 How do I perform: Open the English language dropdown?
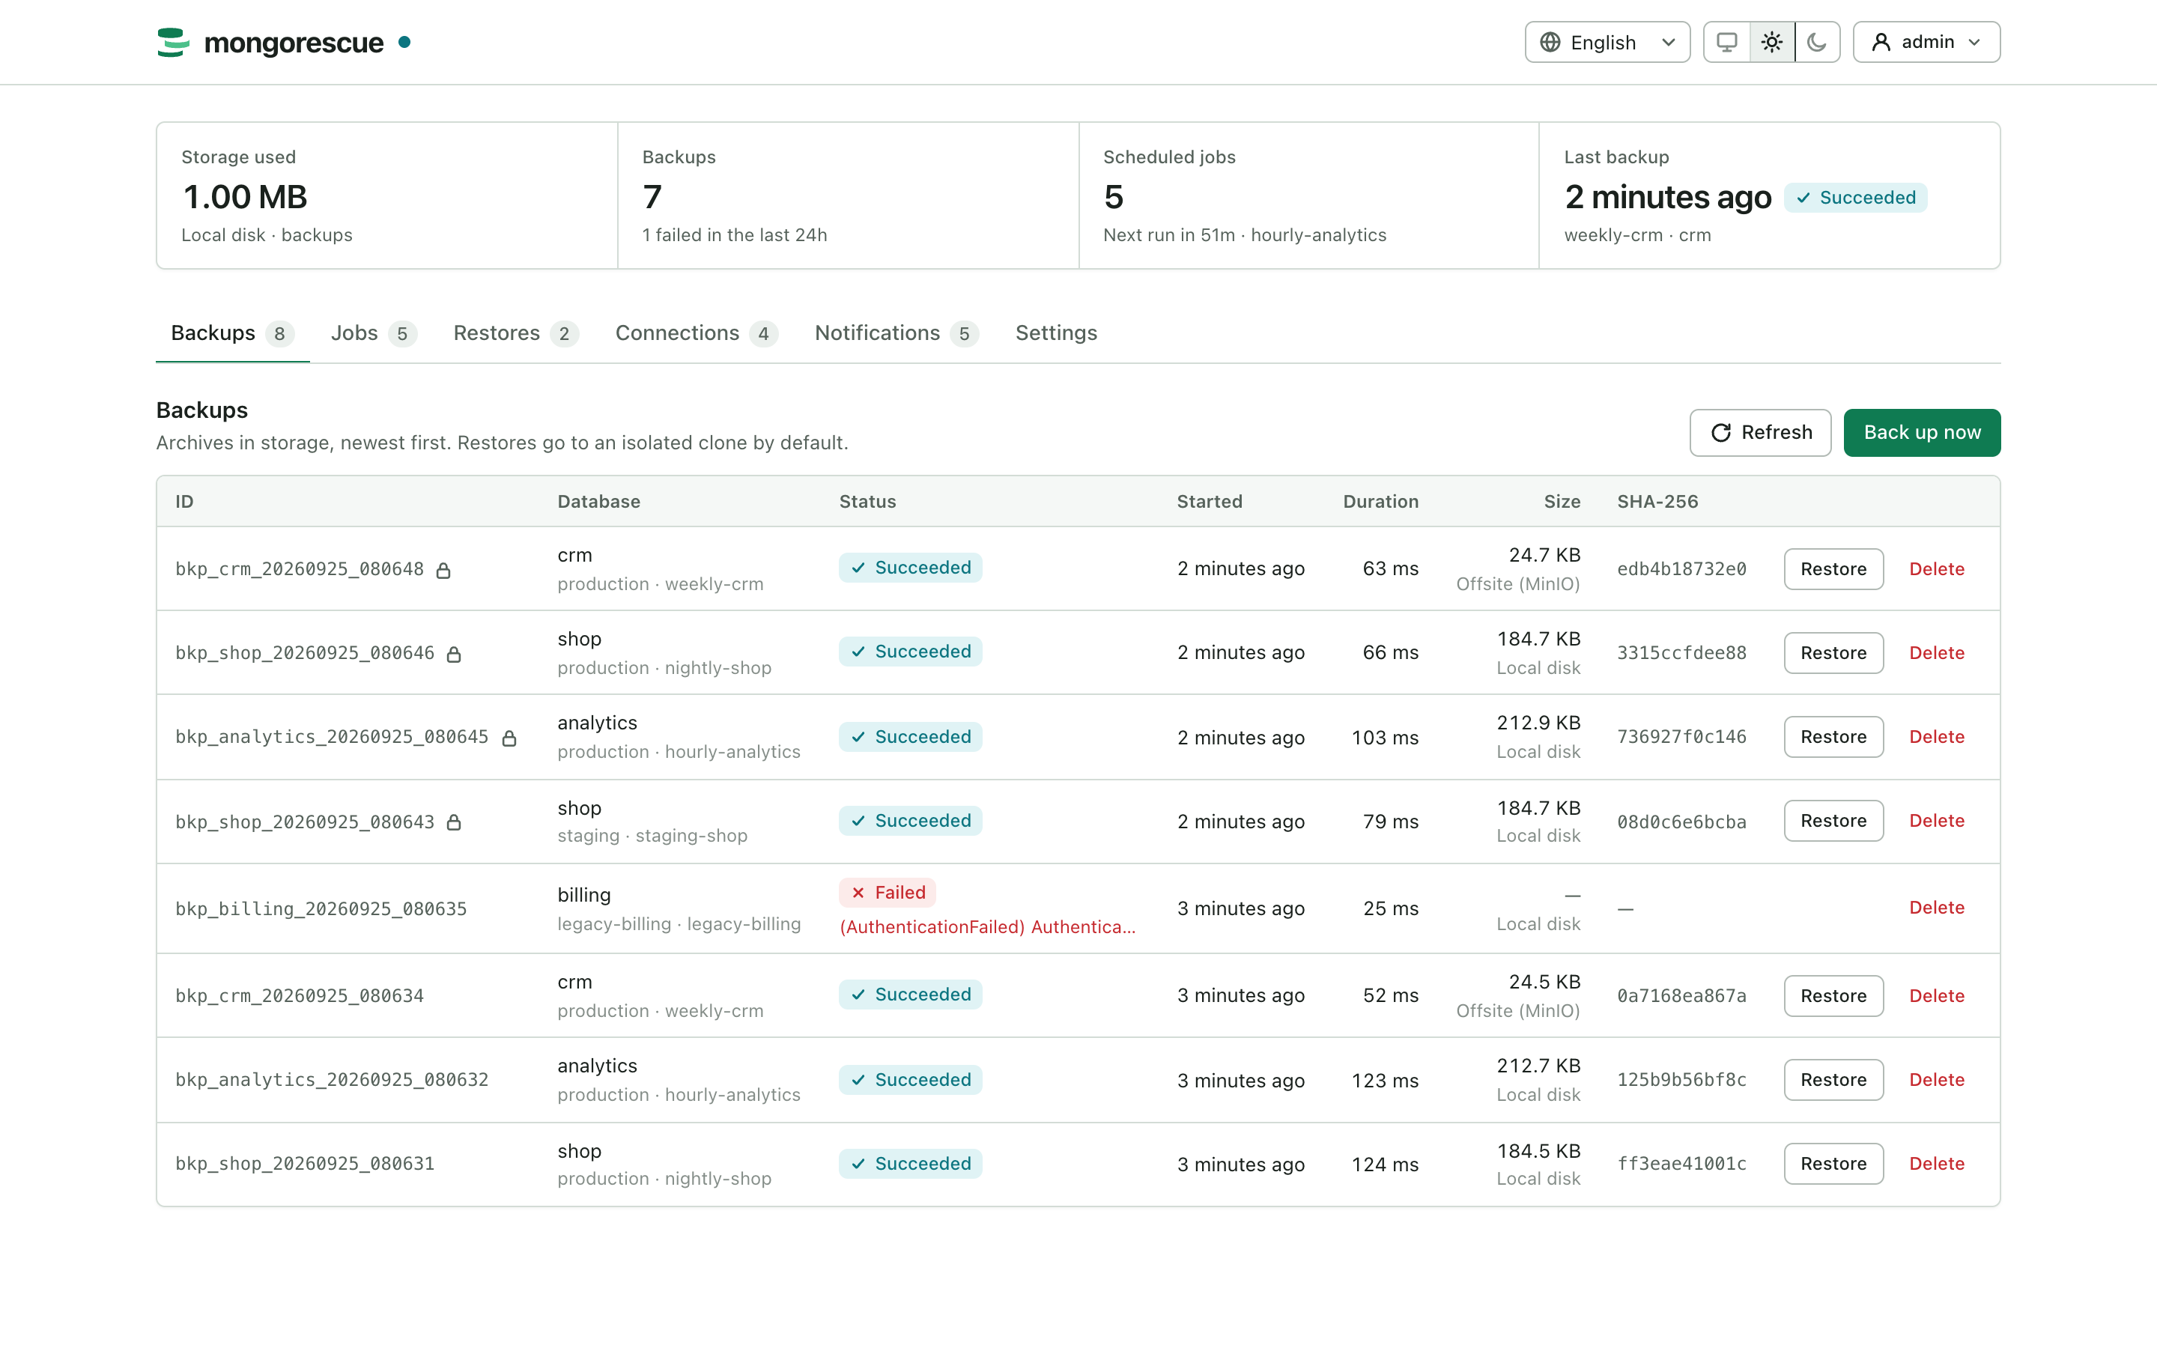(1607, 42)
